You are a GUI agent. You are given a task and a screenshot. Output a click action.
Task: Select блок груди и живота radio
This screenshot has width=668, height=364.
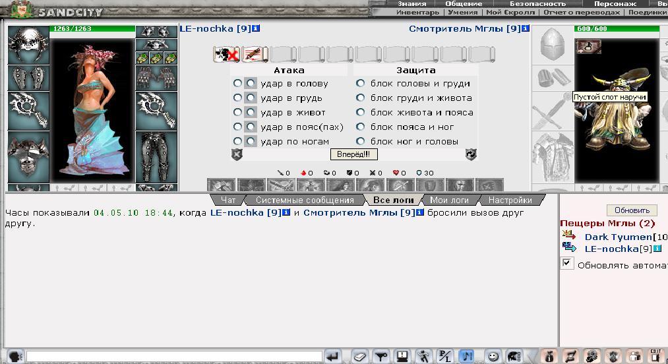[x=361, y=98]
